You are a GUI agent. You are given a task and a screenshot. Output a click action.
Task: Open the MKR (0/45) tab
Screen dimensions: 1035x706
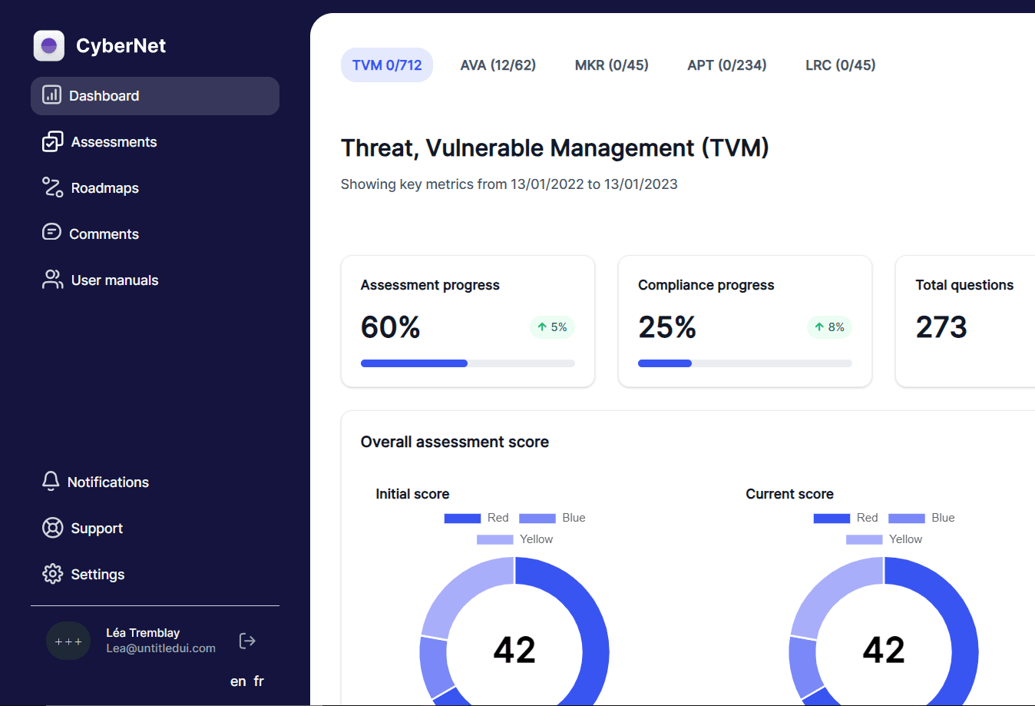(612, 65)
